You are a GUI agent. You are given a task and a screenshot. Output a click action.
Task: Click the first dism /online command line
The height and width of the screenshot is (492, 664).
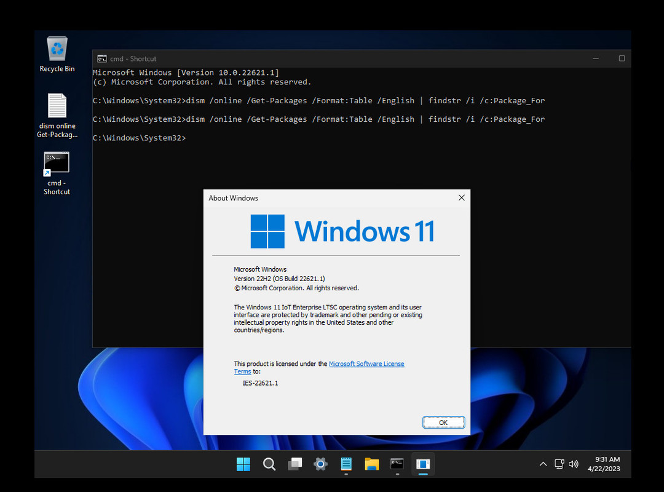click(319, 101)
